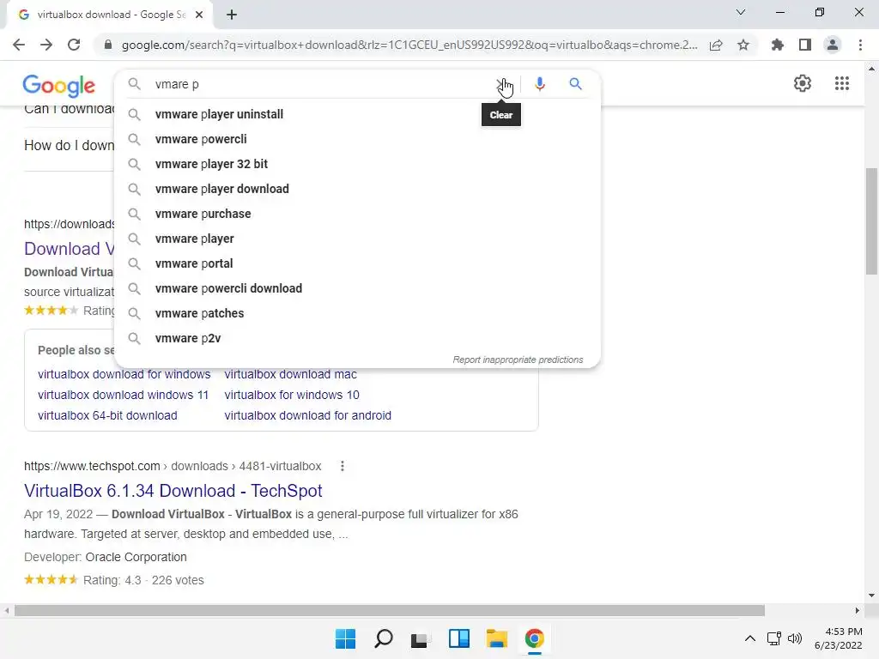Open VirtualBox 6.1.34 Download TechSpot result

click(173, 491)
